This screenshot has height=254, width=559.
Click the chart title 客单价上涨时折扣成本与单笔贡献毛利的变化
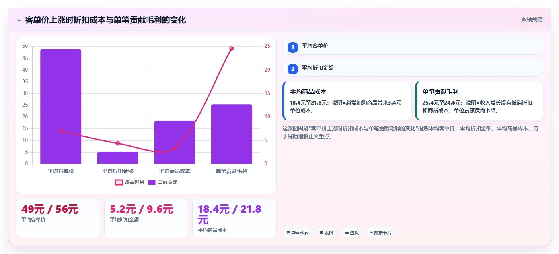pyautogui.click(x=105, y=20)
